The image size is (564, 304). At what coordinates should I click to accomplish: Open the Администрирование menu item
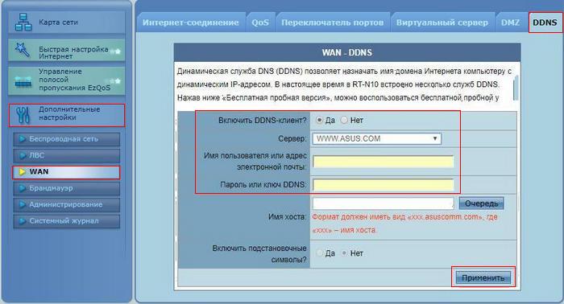click(67, 204)
